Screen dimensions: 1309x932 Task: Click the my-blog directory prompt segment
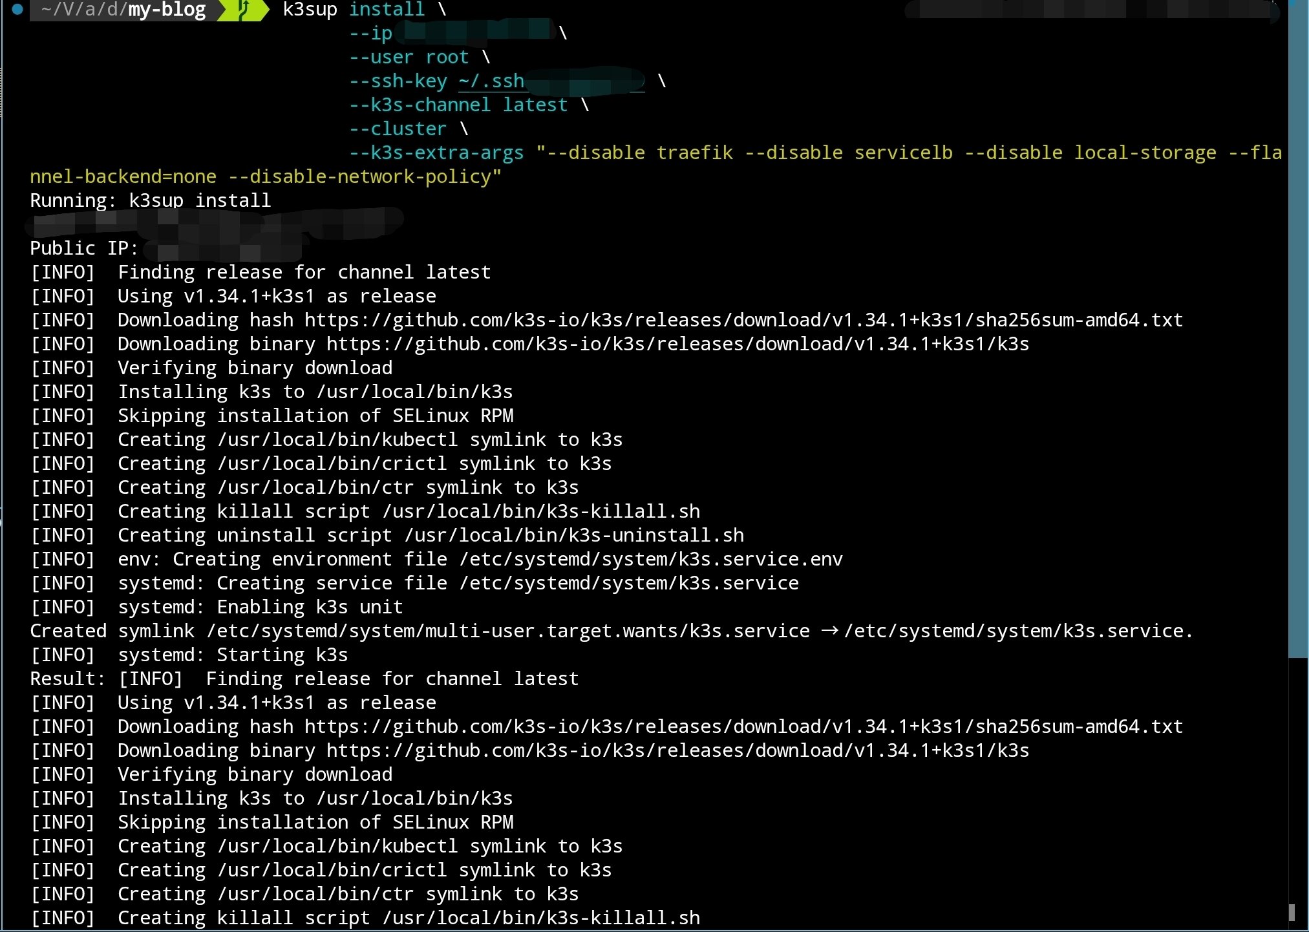(x=167, y=10)
